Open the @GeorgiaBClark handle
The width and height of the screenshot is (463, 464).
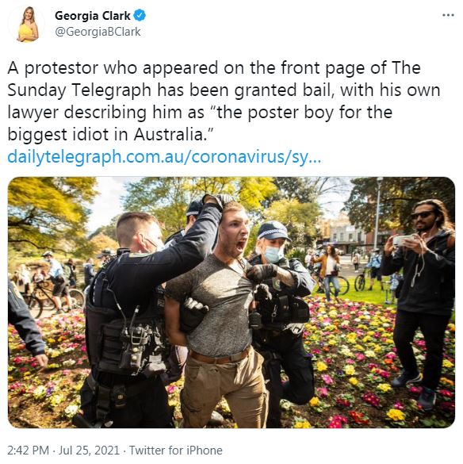pyautogui.click(x=98, y=32)
